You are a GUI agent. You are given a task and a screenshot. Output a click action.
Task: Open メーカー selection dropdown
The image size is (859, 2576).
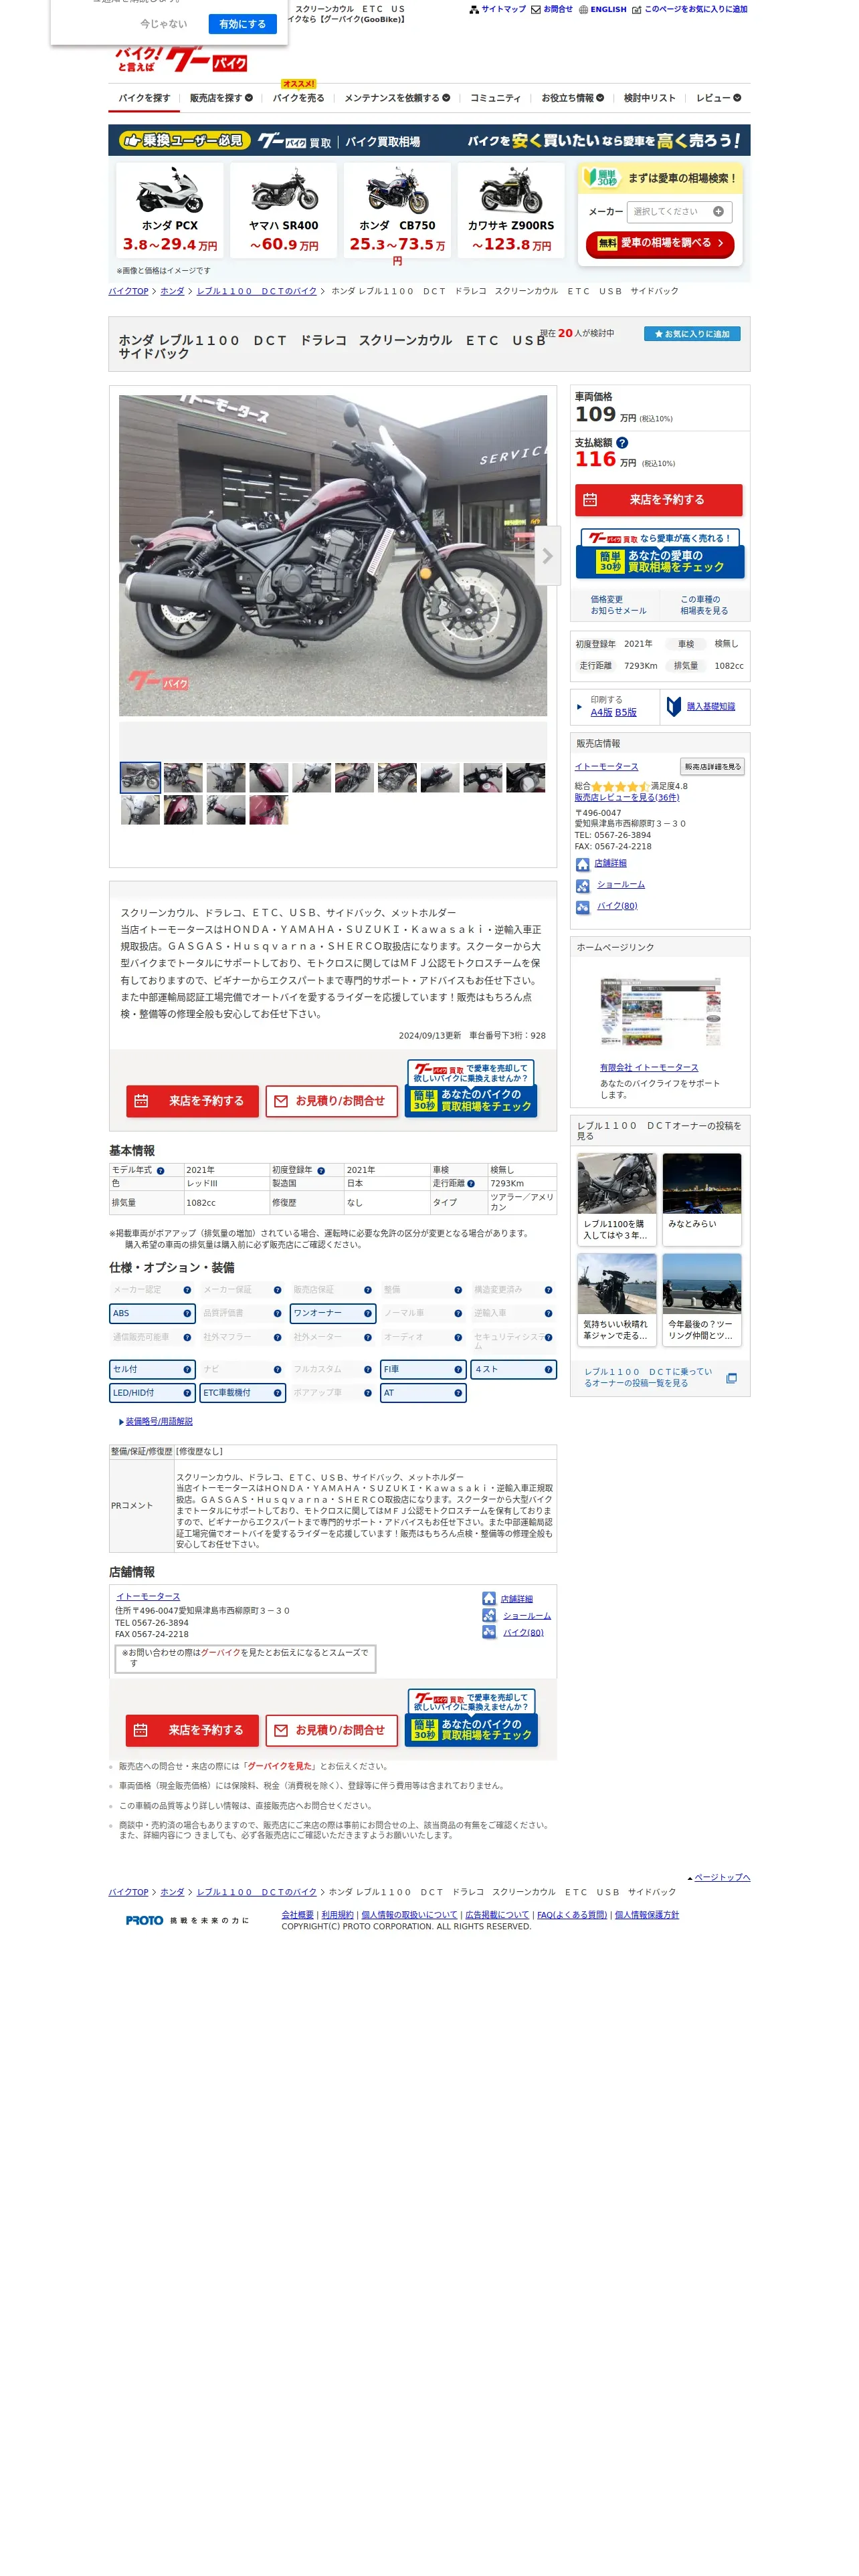(679, 211)
